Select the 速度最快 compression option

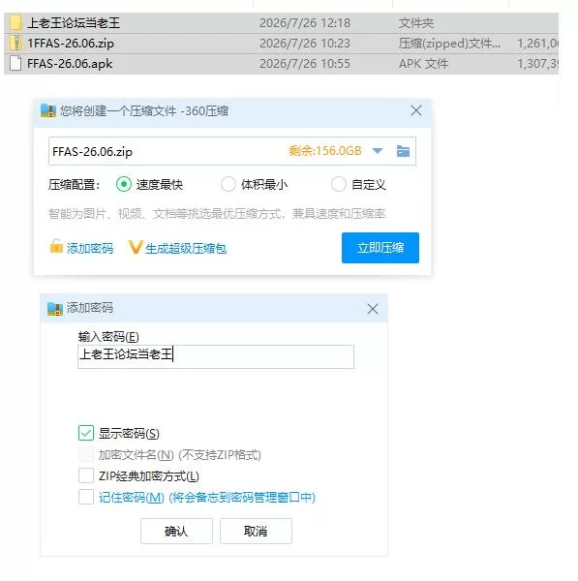point(124,184)
